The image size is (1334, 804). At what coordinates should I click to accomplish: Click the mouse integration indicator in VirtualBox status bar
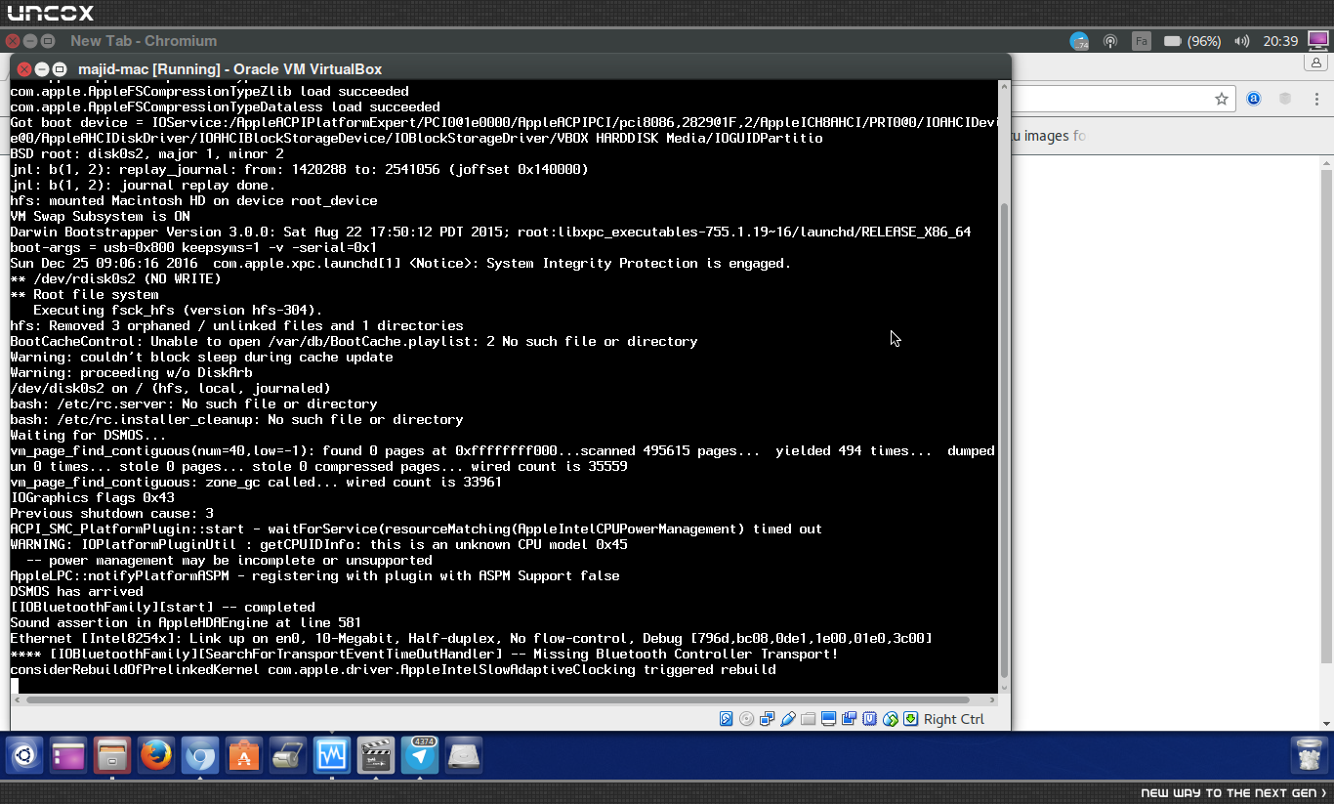coord(891,719)
